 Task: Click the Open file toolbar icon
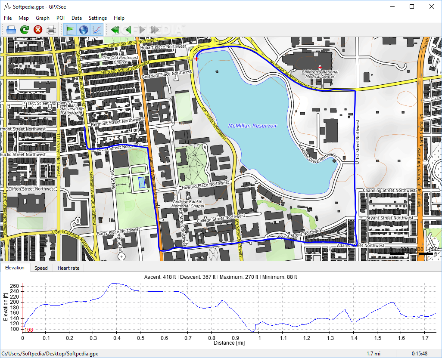pyautogui.click(x=11, y=30)
